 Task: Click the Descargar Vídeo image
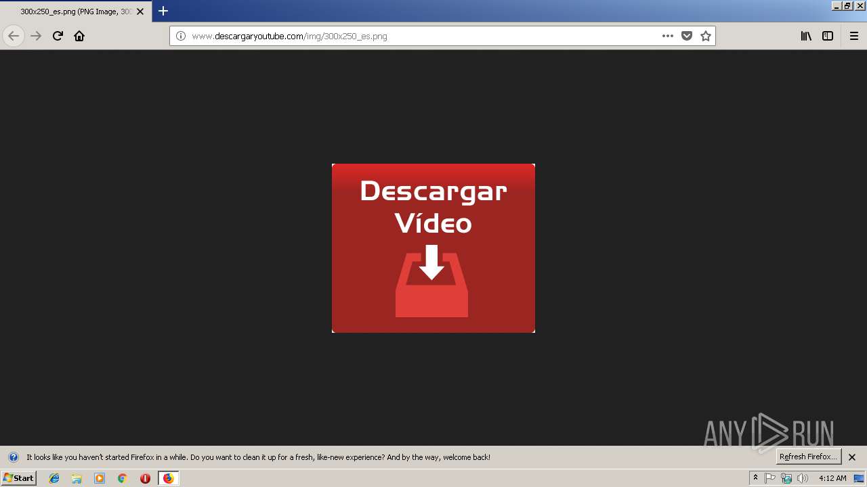pos(433,248)
